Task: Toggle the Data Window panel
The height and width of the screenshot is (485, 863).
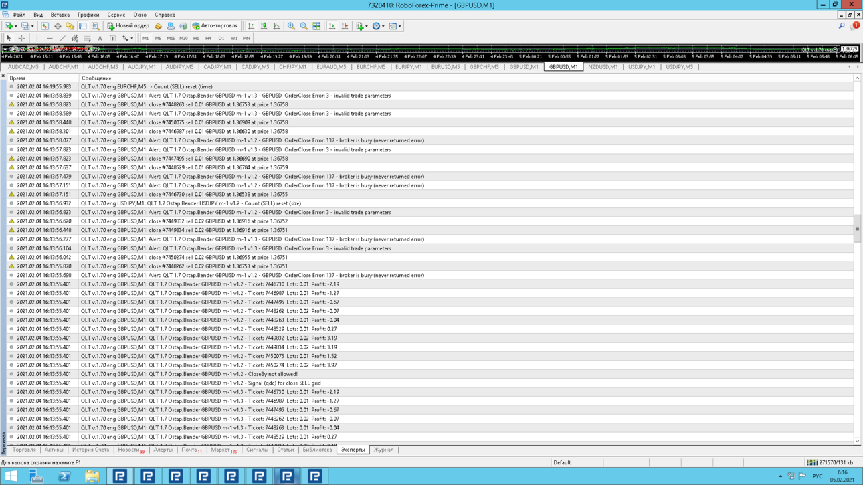Action: (x=58, y=26)
